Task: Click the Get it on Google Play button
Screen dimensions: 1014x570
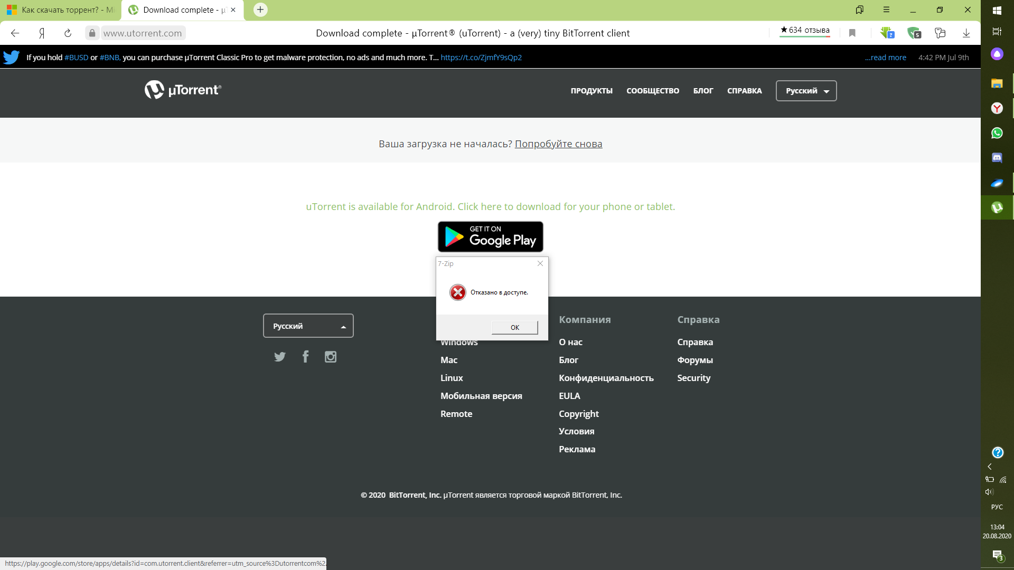Action: [490, 236]
